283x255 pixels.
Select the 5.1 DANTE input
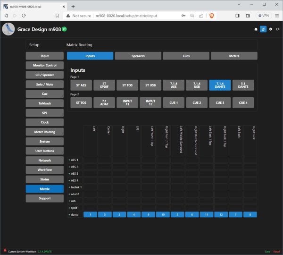click(243, 85)
